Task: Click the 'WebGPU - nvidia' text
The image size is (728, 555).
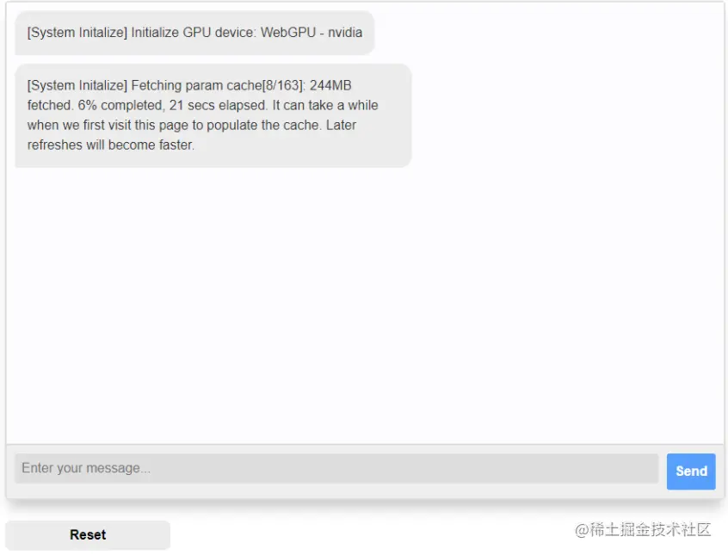Action: coord(311,33)
